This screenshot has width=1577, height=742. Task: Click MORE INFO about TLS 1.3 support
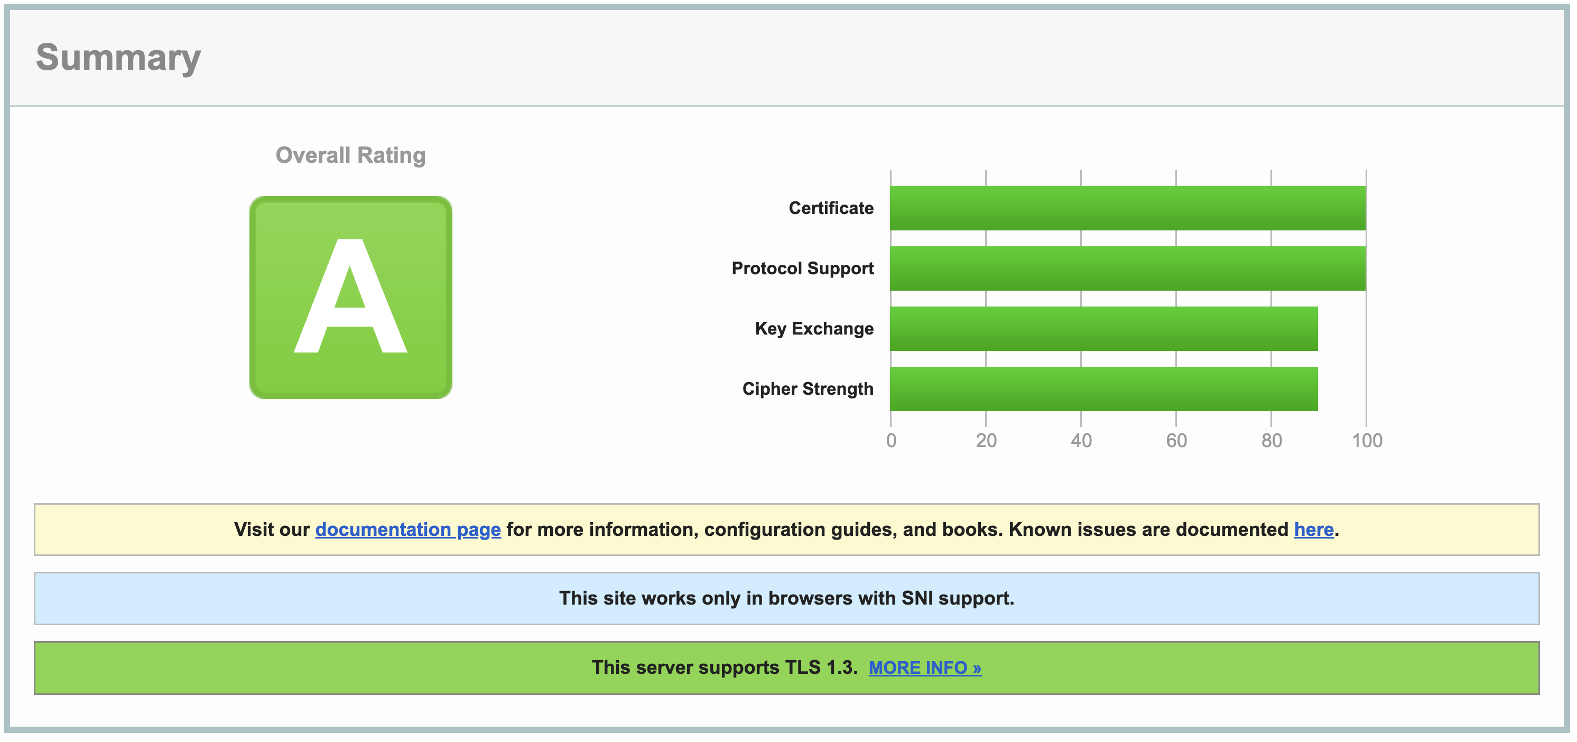pos(924,668)
